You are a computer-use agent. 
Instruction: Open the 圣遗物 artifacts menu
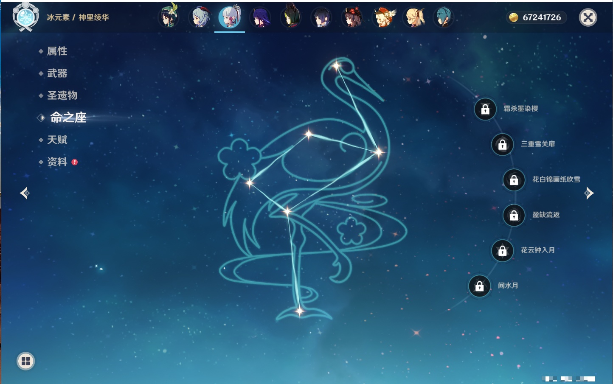[x=62, y=95]
